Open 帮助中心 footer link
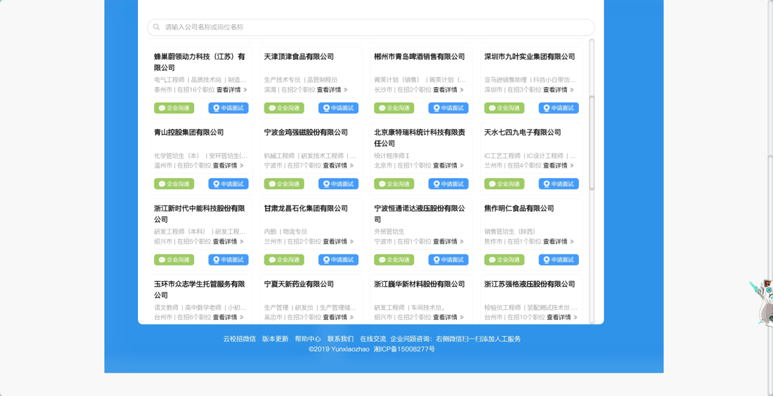Screen dimensions: 773x396 coord(308,339)
